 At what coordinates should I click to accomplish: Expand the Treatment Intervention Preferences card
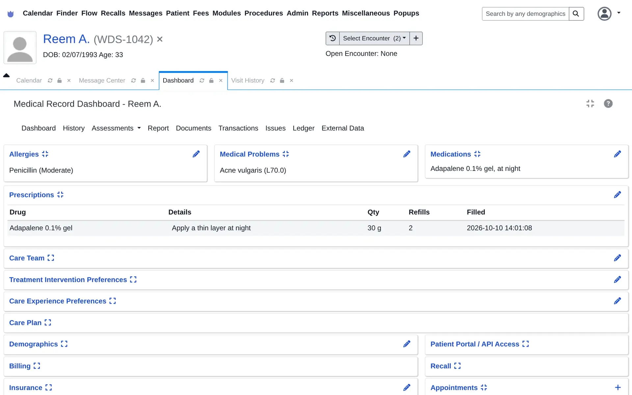[133, 279]
